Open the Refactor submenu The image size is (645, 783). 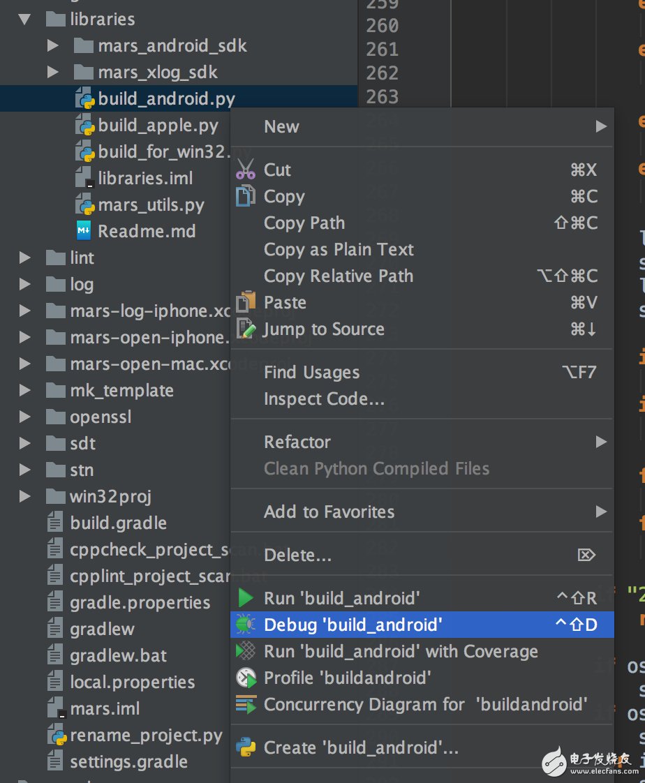pos(297,442)
